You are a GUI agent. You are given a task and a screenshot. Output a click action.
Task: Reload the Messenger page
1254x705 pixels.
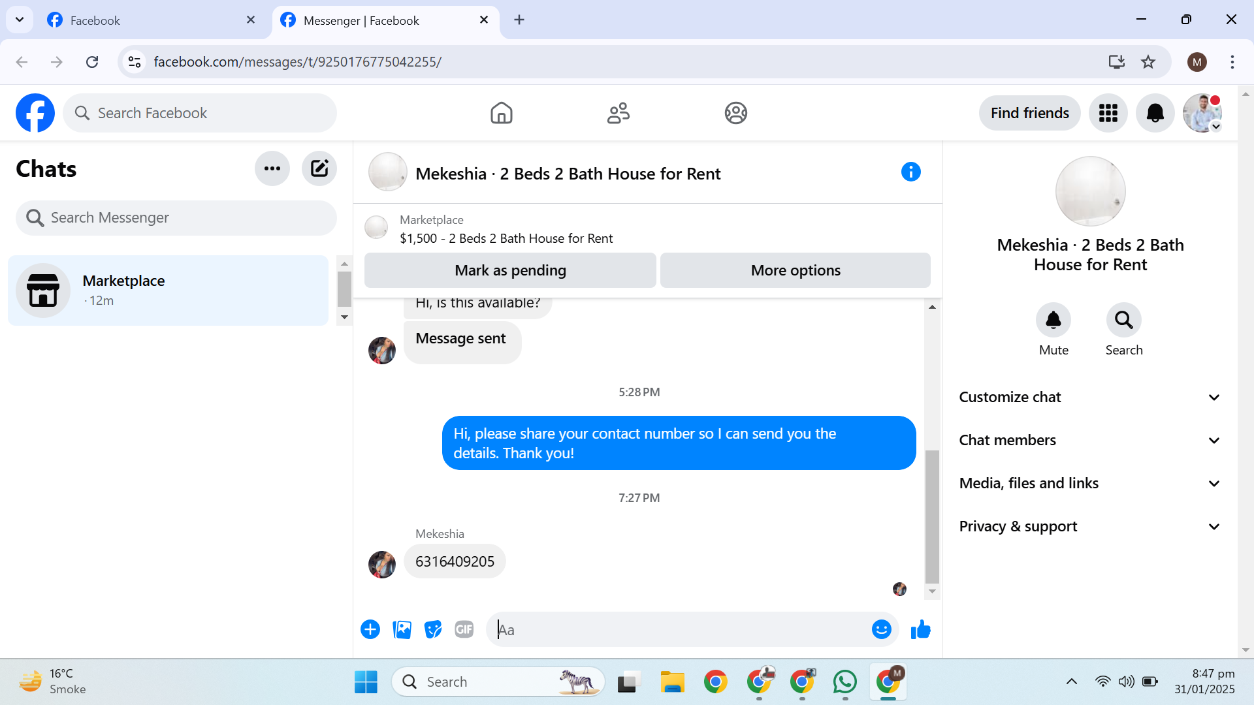(92, 62)
